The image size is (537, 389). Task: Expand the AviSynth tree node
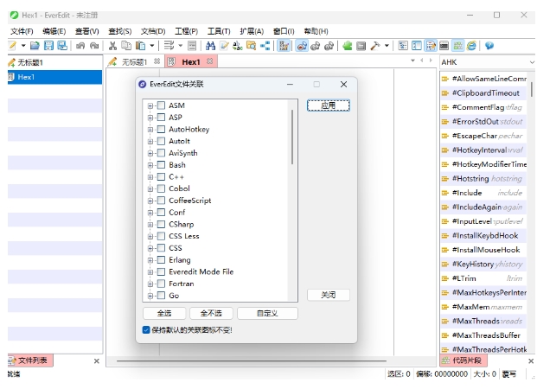150,153
